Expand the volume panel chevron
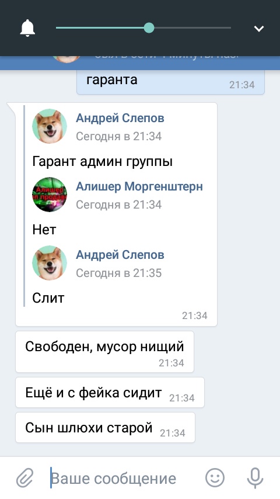Viewport: 280px width, 499px height. pos(258,29)
